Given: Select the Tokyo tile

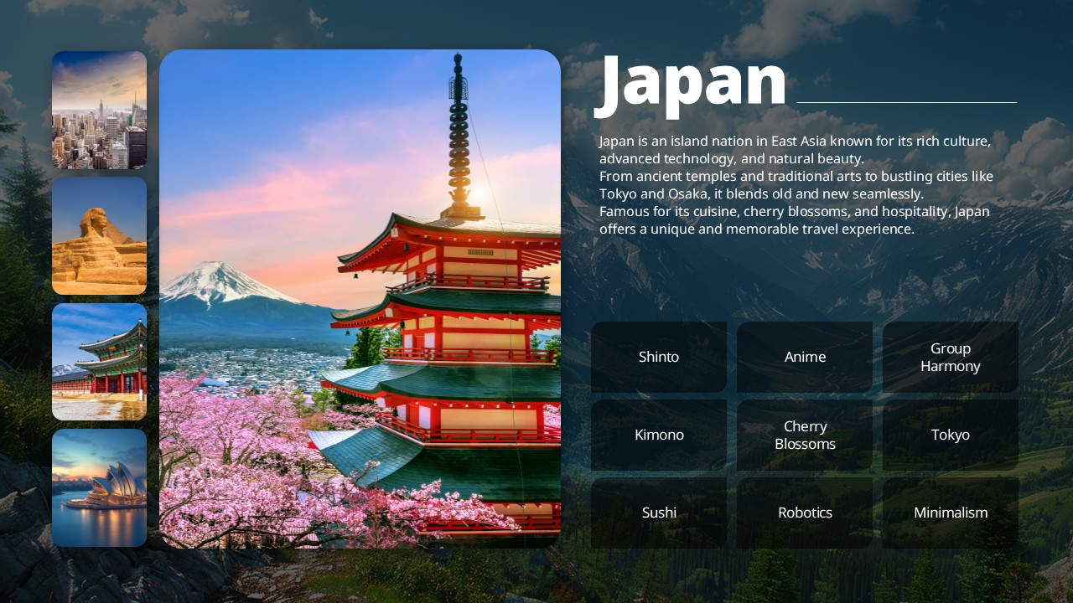Looking at the screenshot, I should coord(950,435).
